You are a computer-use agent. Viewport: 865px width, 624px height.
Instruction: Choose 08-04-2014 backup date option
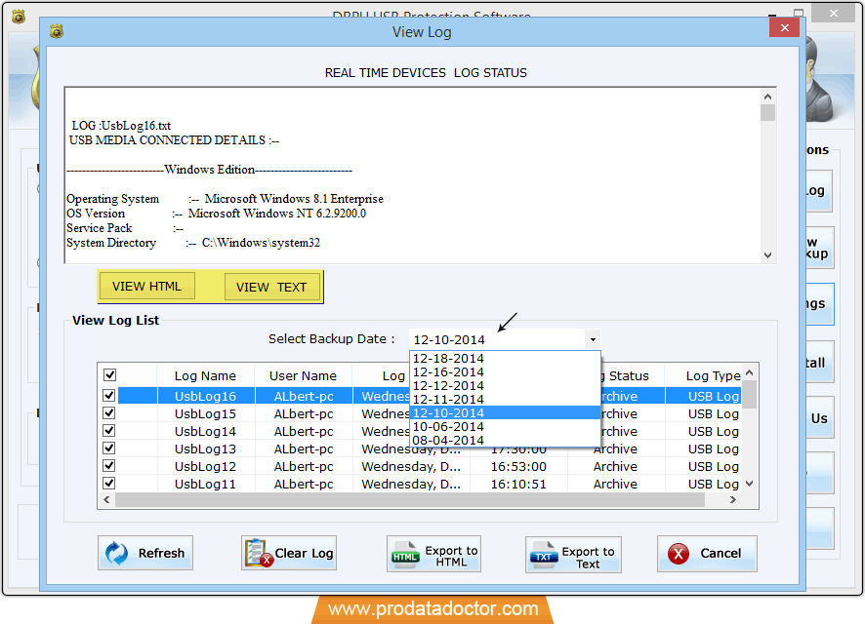[449, 440]
